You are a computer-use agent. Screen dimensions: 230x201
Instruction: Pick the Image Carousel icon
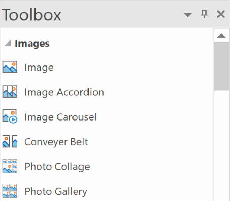(x=10, y=116)
